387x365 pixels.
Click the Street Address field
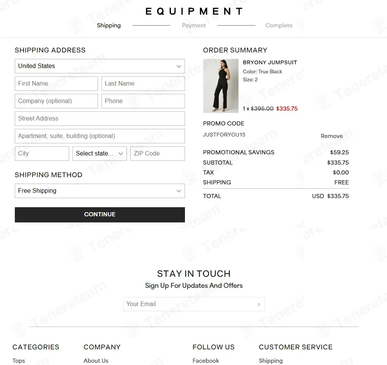pos(100,119)
